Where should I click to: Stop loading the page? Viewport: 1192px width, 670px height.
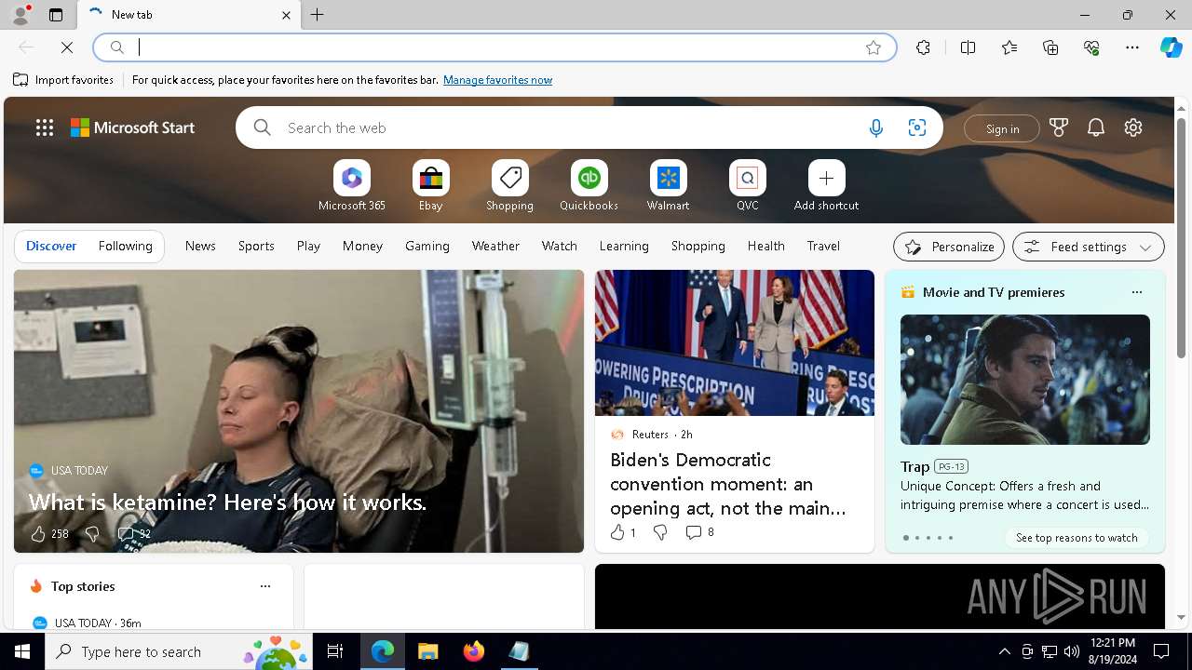(x=67, y=47)
